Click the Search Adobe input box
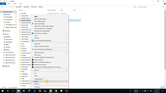Image resolution: width=166 pixels, height=93 pixels. point(151,7)
